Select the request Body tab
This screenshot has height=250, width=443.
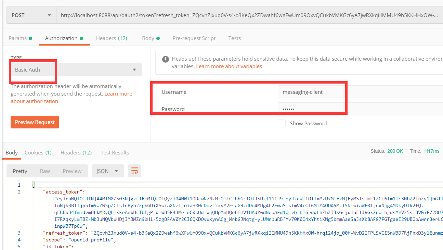151,38
